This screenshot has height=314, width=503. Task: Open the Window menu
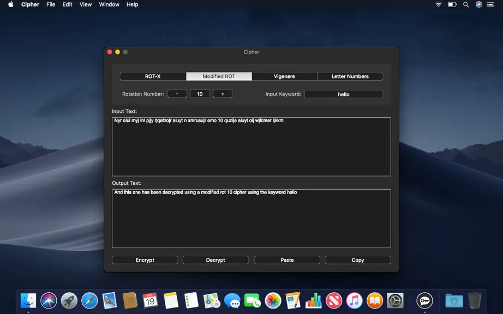click(109, 4)
